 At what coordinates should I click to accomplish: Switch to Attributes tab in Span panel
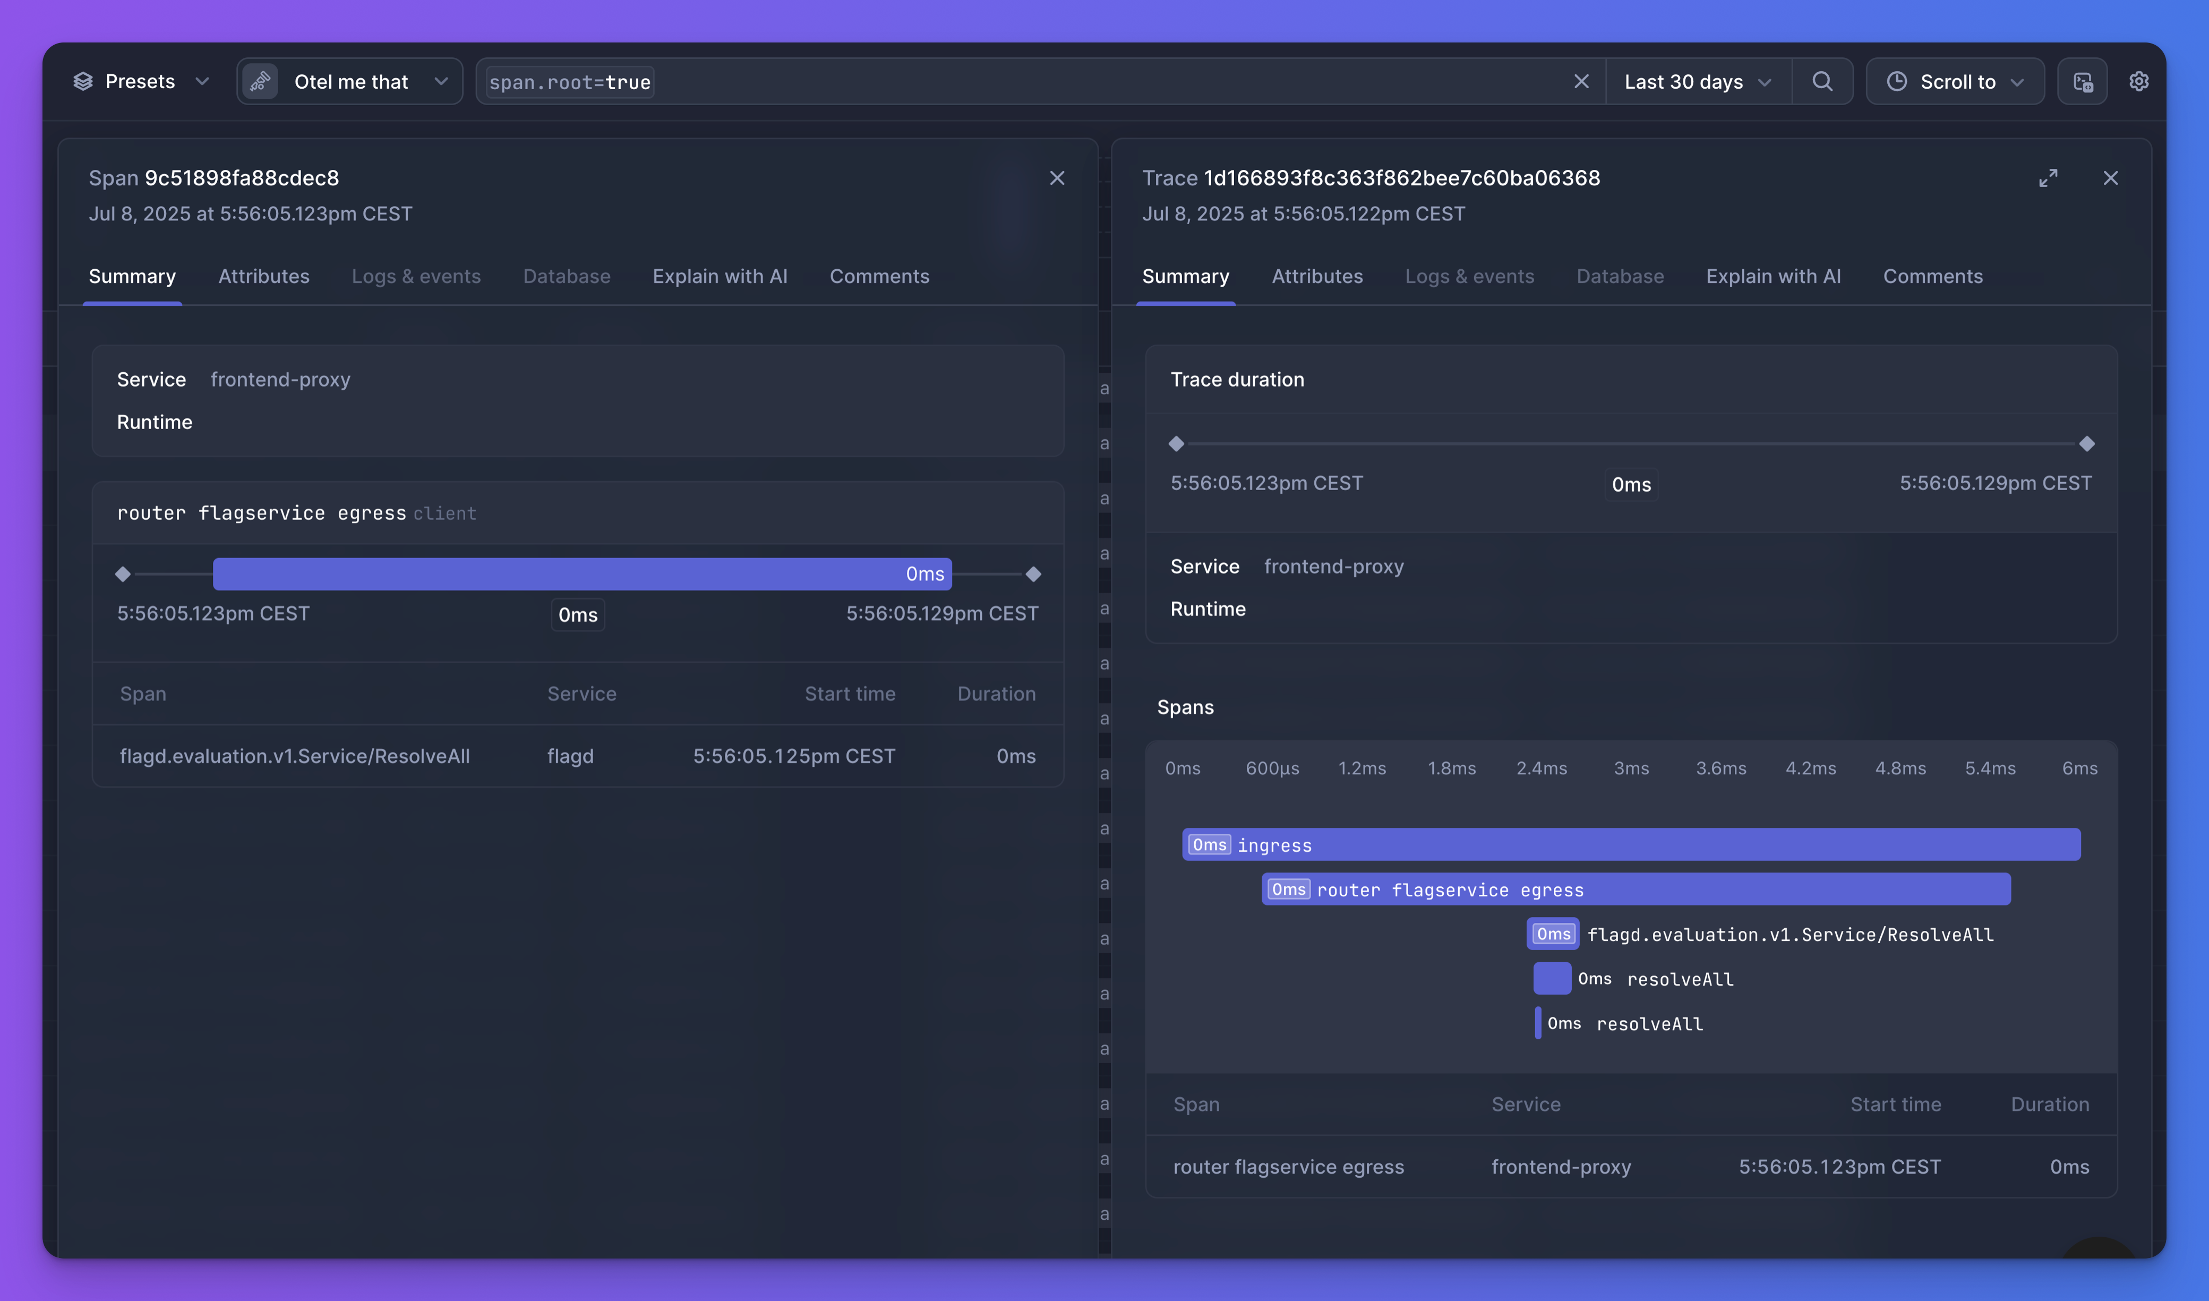pos(264,276)
